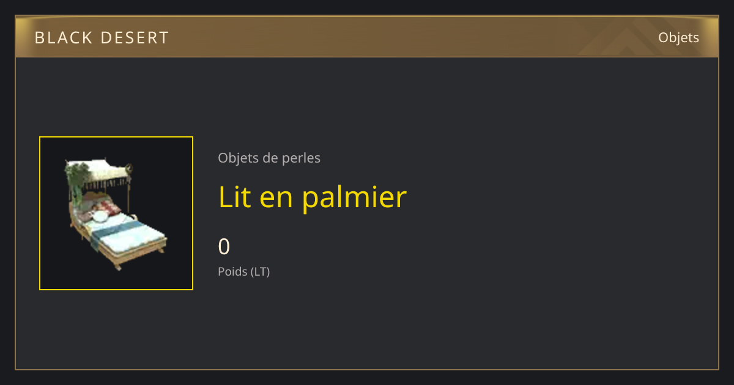Click the BLACK DESERT header title
Image resolution: width=734 pixels, height=385 pixels.
point(102,38)
